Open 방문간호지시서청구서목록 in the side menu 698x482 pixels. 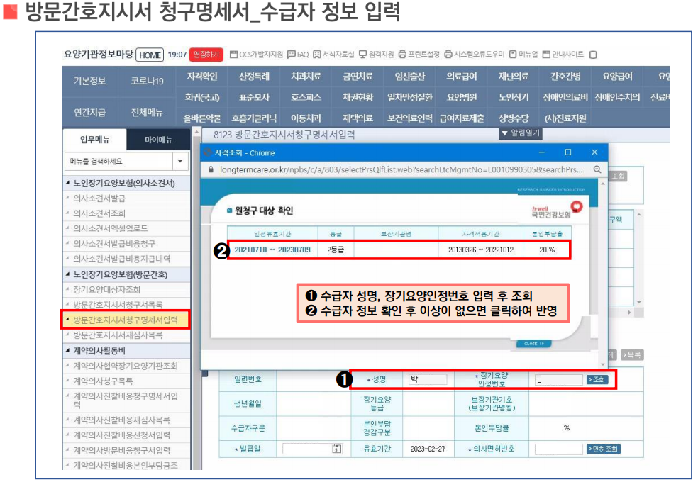[x=118, y=305]
